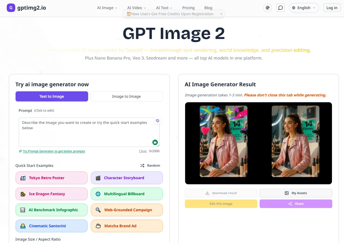
Task: Expand the AI Image dropdown
Action: click(x=107, y=8)
